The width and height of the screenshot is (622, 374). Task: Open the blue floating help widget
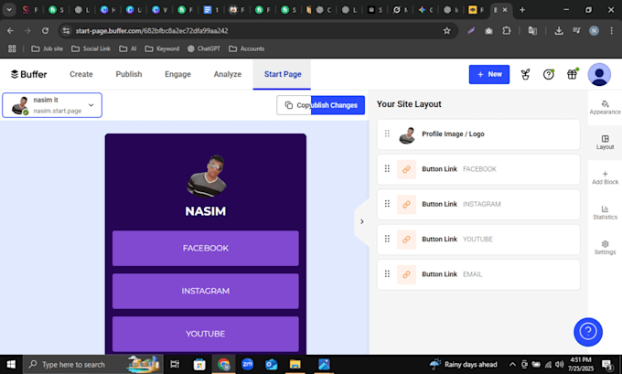coord(588,332)
